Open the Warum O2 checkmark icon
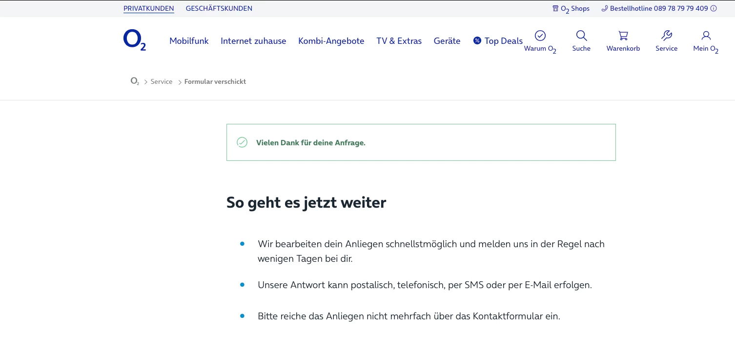The height and width of the screenshot is (352, 735). coord(540,36)
